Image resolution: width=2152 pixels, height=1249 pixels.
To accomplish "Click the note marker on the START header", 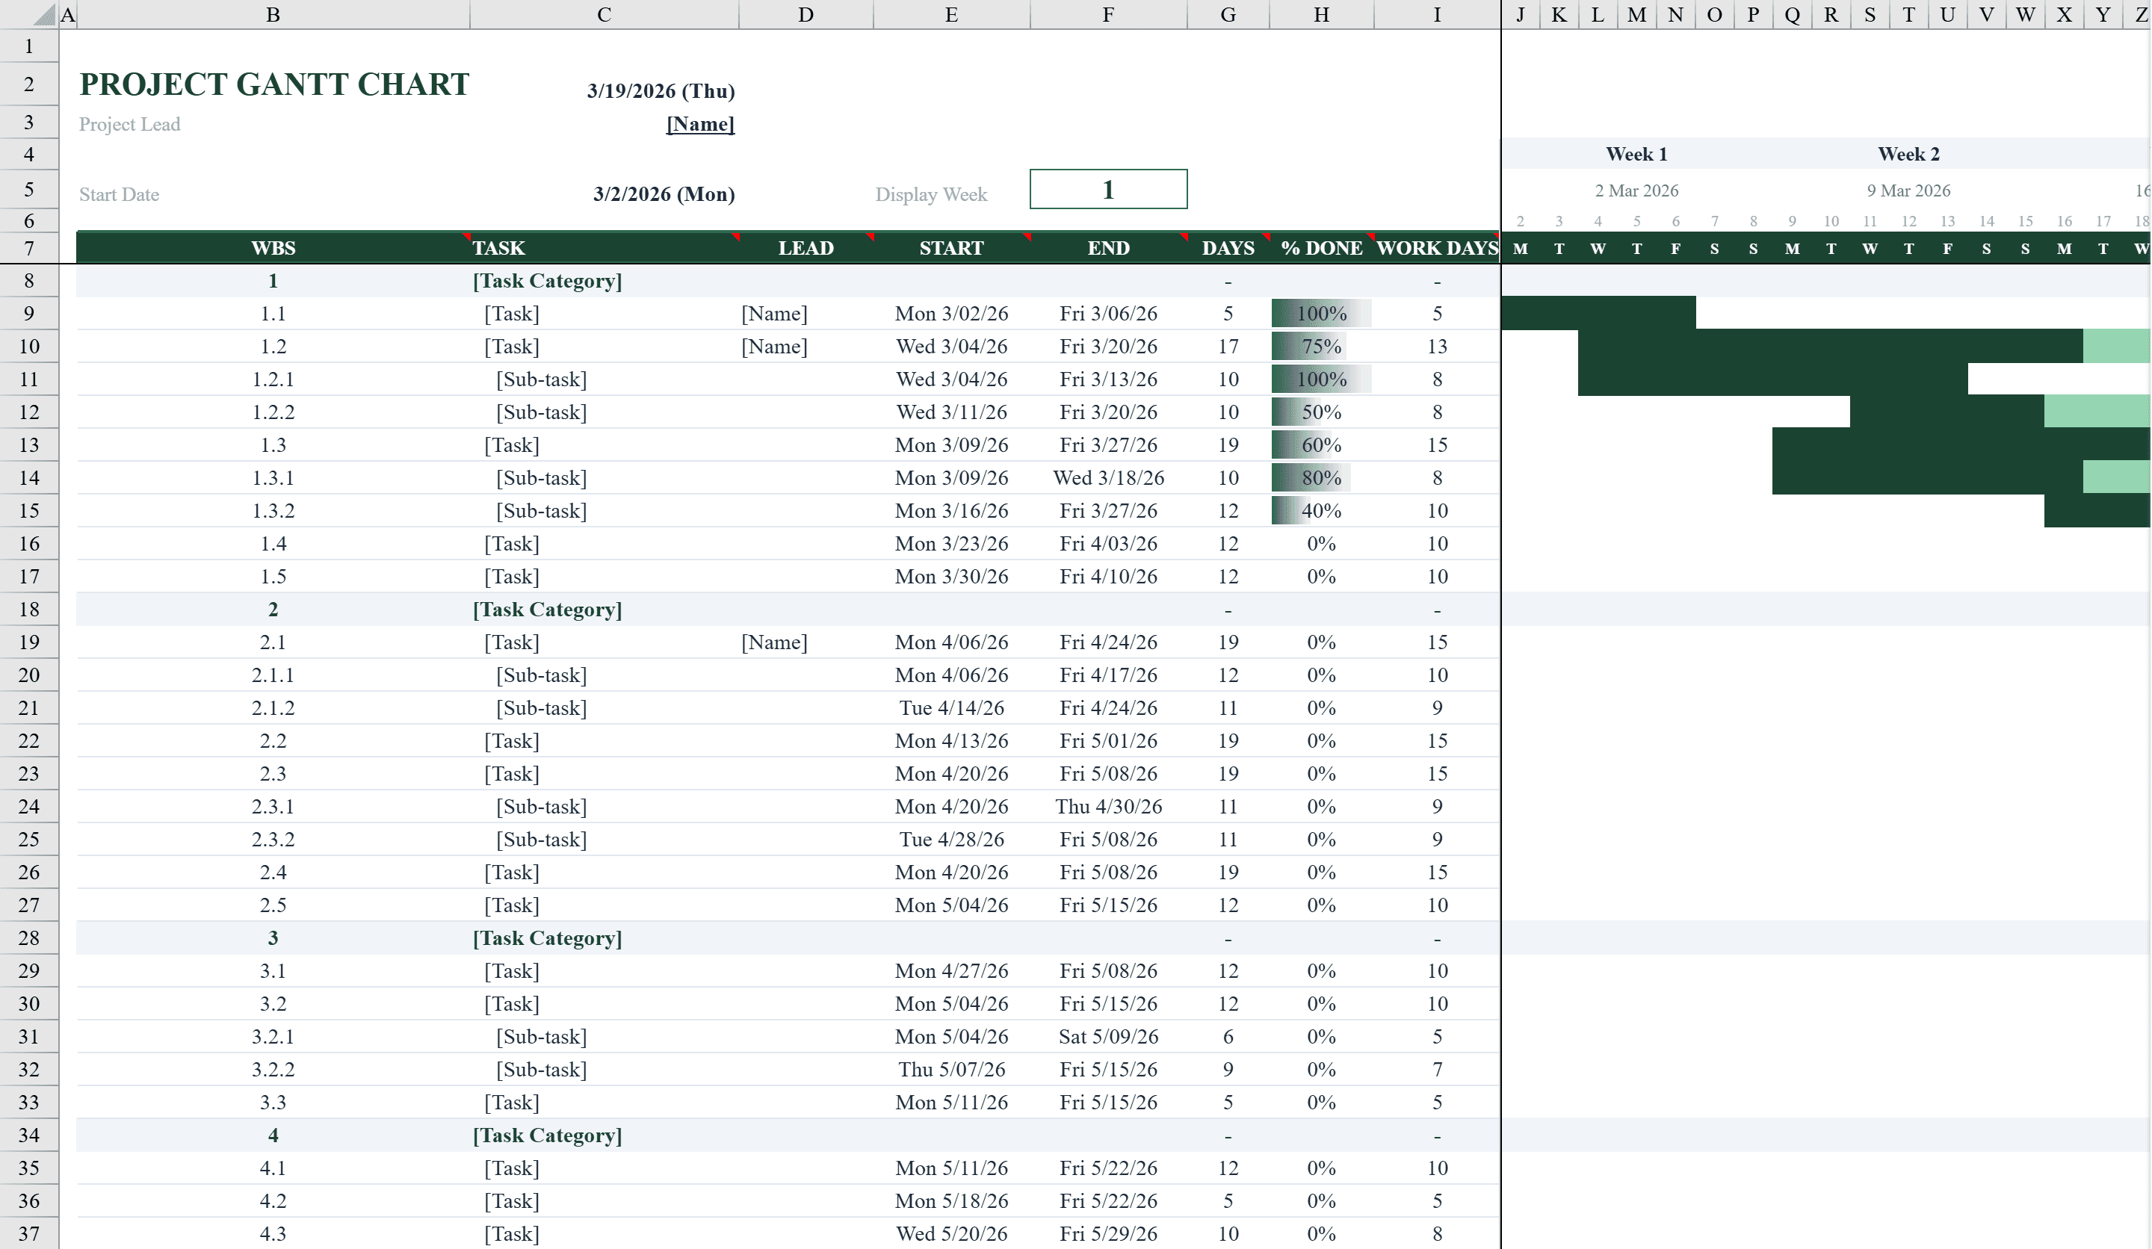I will coord(1027,239).
